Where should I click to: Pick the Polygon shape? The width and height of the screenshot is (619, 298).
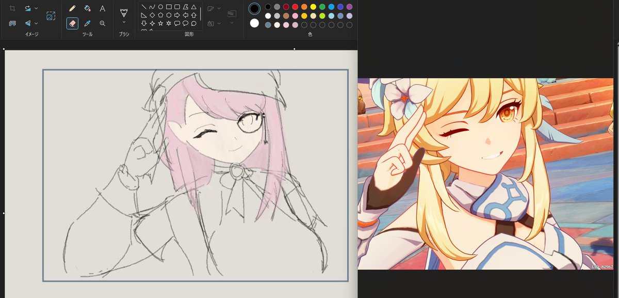pos(185,7)
